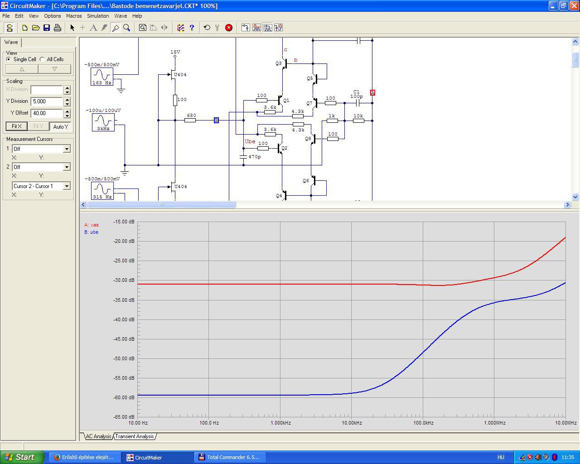Switch to the AC Analysis tab

click(98, 436)
